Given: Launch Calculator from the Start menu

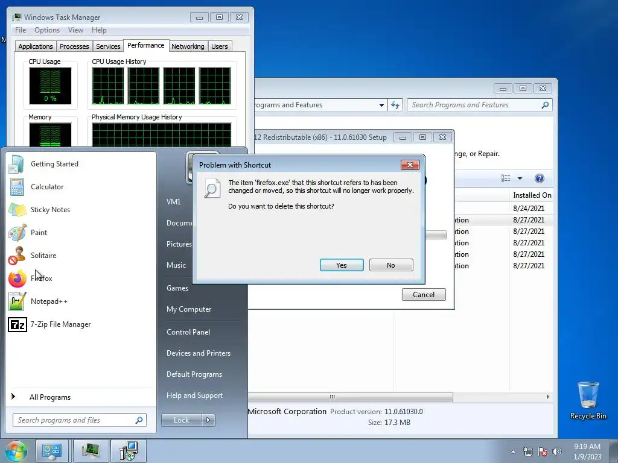Looking at the screenshot, I should 47,187.
